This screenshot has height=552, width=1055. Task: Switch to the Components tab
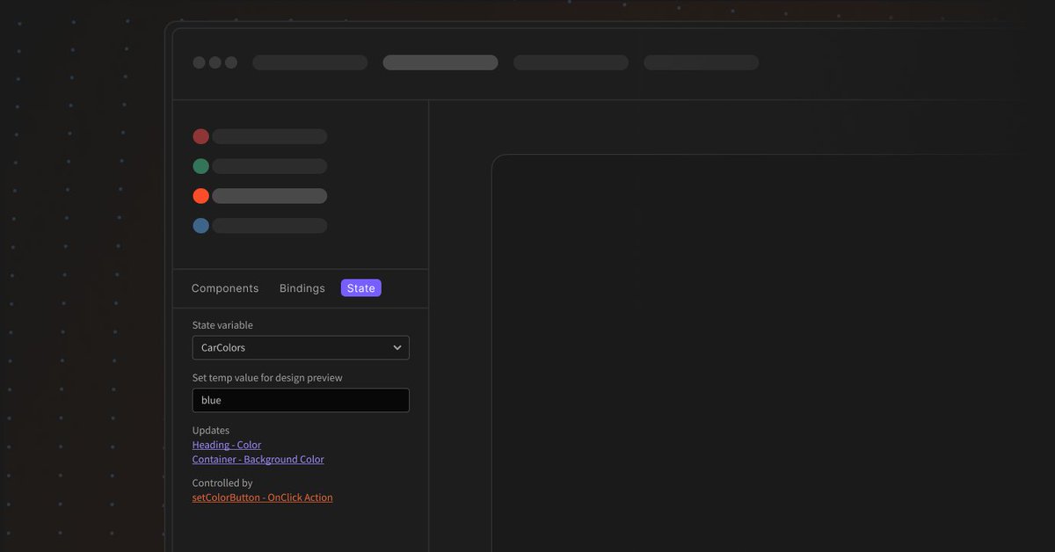pos(225,287)
